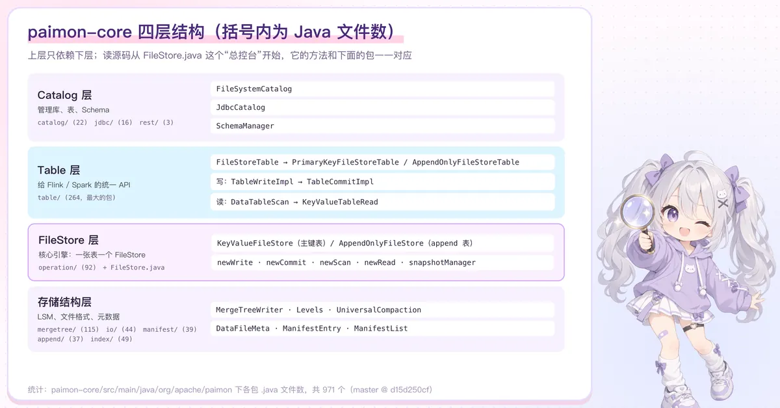Image resolution: width=780 pixels, height=408 pixels.
Task: Click the class name "PrimaryKeyFileStoreTable"
Action: pos(345,162)
